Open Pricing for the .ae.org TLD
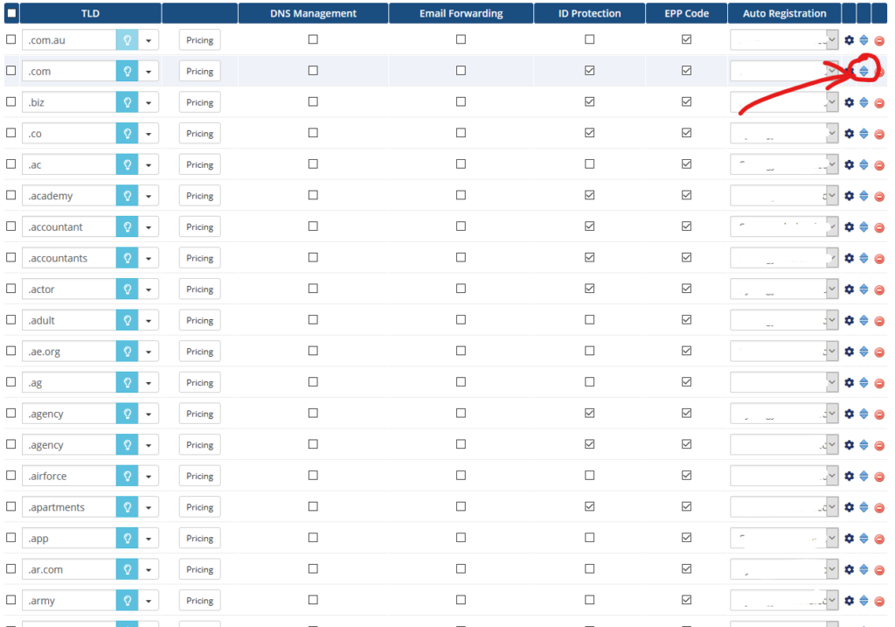Screen dimensions: 895x627 199,352
